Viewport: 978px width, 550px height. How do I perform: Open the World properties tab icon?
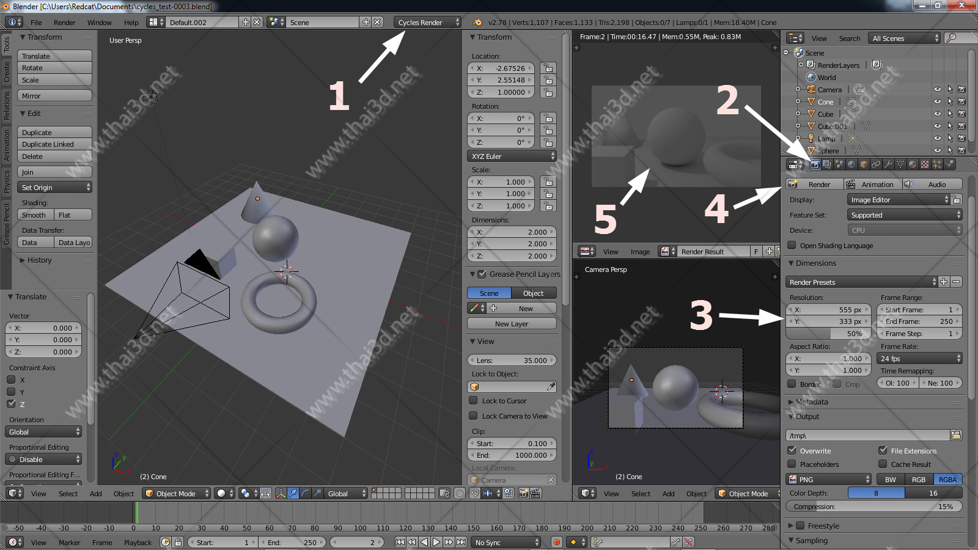(x=851, y=164)
